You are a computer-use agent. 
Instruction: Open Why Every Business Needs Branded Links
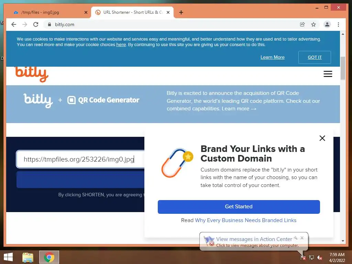pos(245,220)
